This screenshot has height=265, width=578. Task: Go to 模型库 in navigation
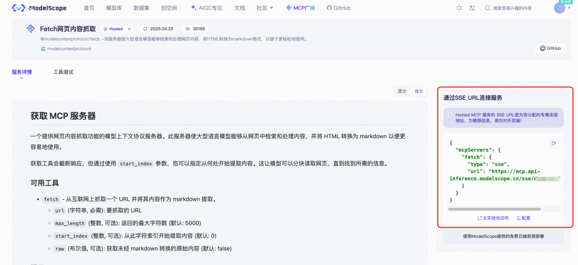(x=113, y=7)
